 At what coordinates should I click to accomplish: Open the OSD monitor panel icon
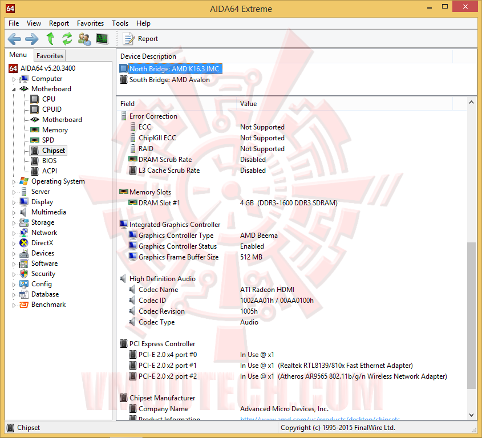pos(102,39)
